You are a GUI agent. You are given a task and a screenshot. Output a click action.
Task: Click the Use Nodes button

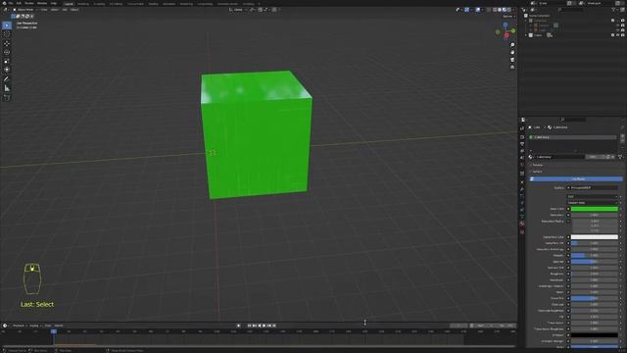coord(576,178)
